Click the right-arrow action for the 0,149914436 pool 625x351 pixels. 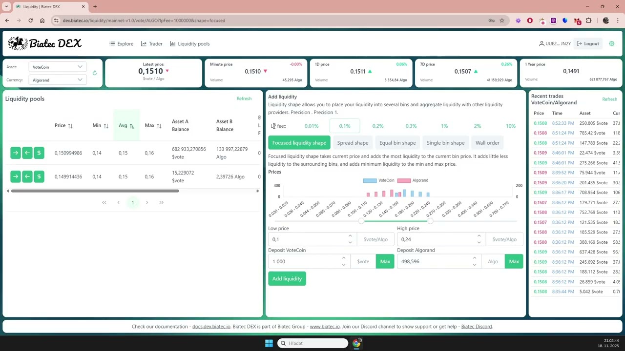point(16,176)
